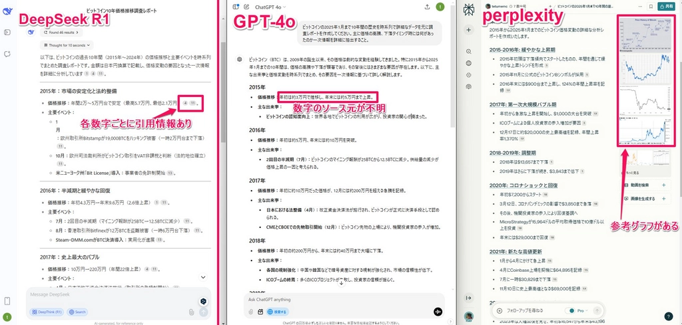Expand DeepSeek sidebar panel icon

[7, 32]
